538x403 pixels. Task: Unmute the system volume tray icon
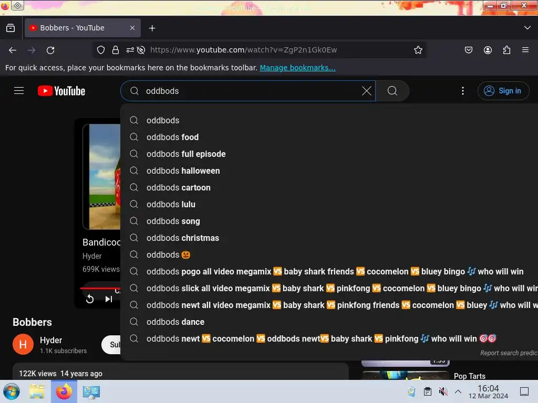(x=443, y=391)
